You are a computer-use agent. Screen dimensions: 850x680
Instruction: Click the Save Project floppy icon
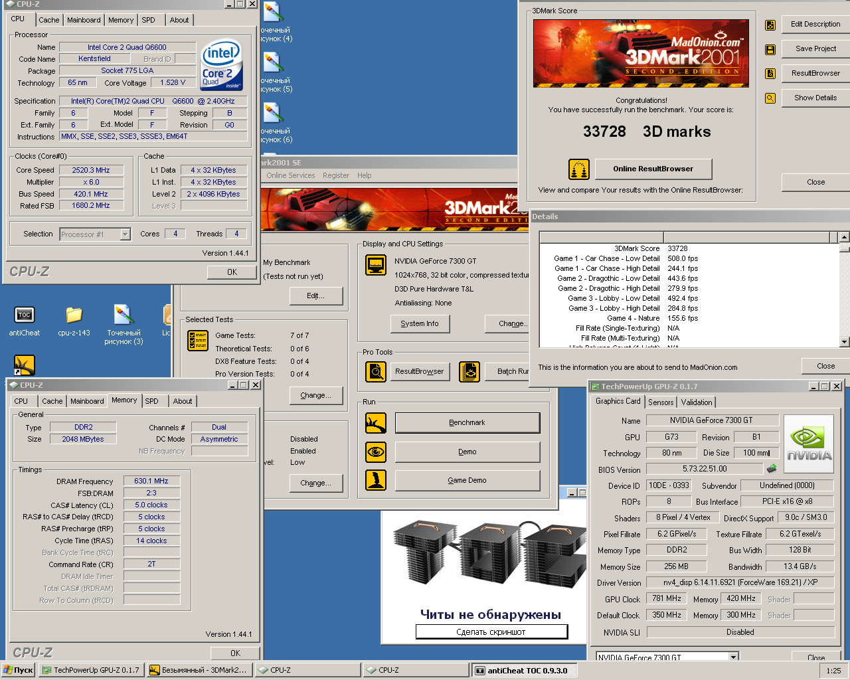coord(770,49)
